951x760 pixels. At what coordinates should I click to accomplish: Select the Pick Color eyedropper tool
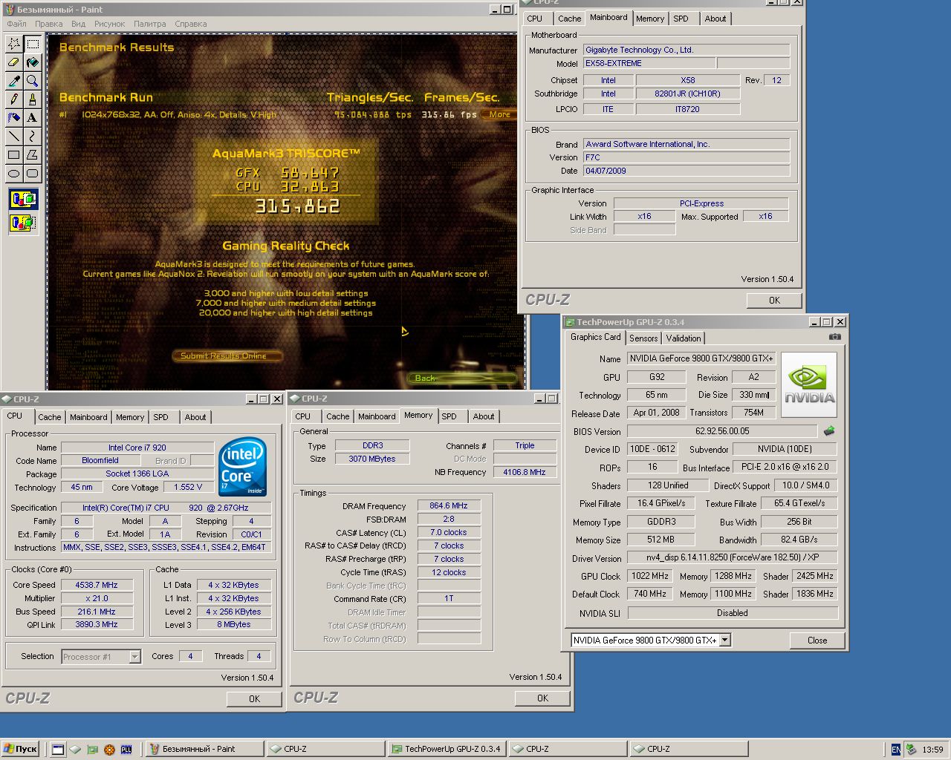pos(13,81)
